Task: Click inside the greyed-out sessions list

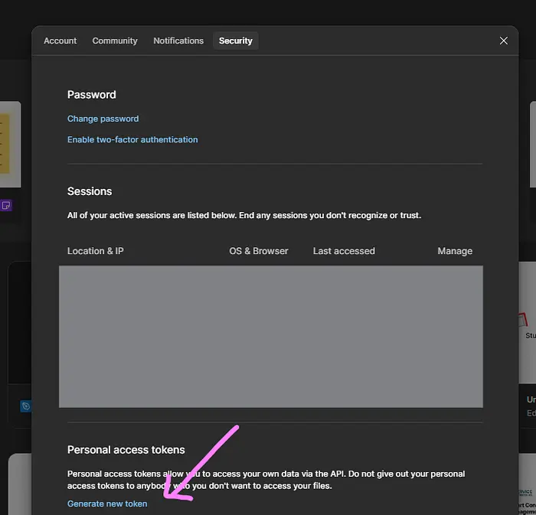Action: click(270, 337)
